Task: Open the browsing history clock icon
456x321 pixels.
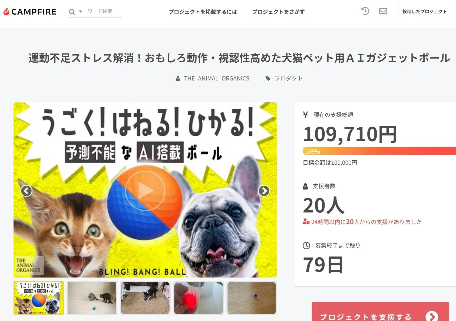Action: pos(365,11)
